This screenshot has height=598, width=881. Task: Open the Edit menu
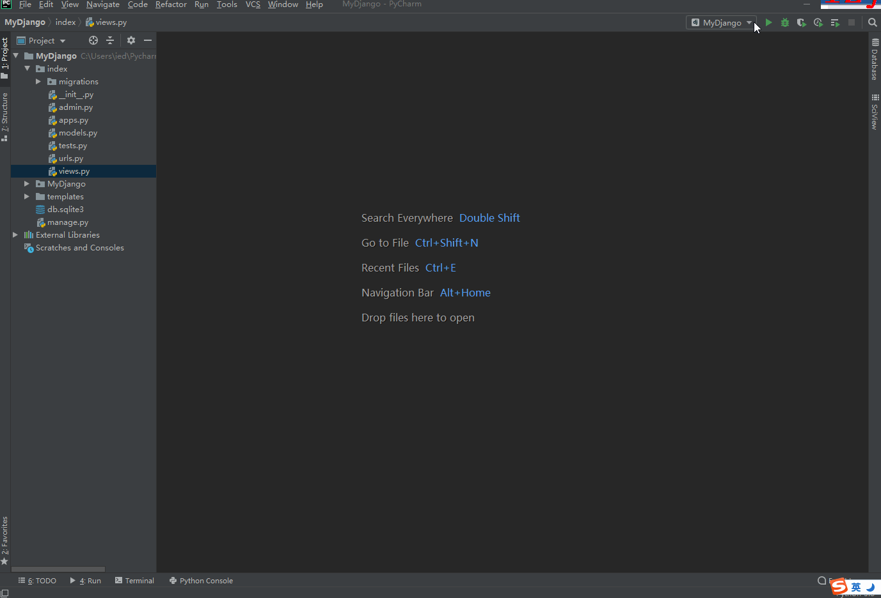coord(46,4)
